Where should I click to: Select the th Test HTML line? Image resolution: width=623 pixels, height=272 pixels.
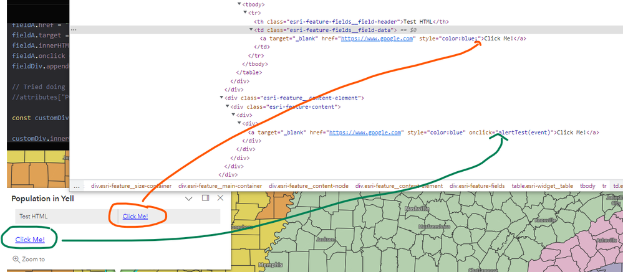point(351,21)
